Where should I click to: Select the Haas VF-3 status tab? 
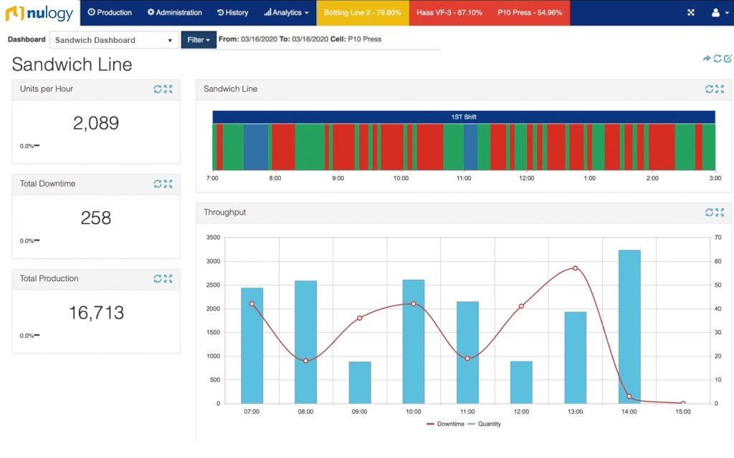tap(449, 13)
